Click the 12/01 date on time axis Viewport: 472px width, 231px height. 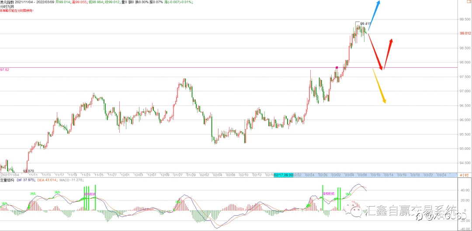click(125, 175)
